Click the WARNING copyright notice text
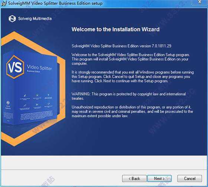This screenshot has width=208, height=187. click(129, 96)
